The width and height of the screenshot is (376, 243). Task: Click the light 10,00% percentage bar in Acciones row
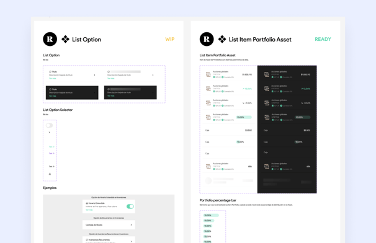coord(244,117)
